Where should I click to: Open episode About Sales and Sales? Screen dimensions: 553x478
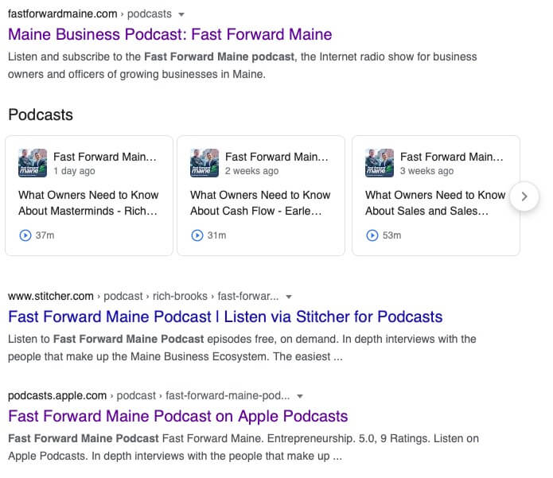tap(435, 203)
